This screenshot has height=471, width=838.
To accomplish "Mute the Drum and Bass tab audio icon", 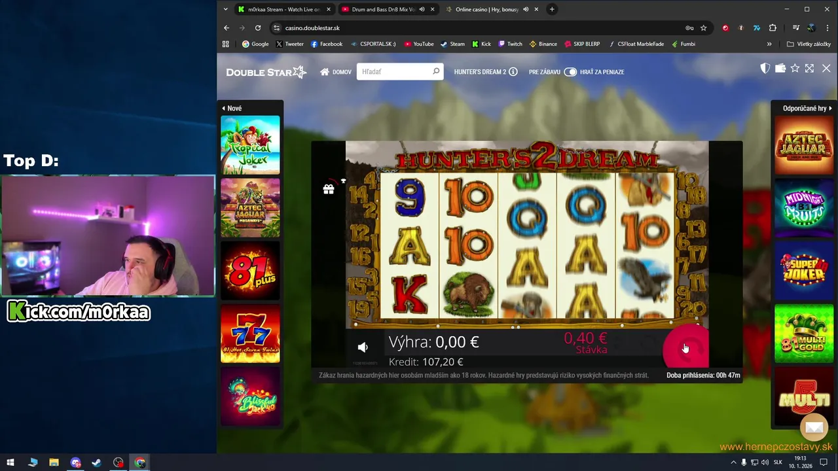I will tap(422, 9).
